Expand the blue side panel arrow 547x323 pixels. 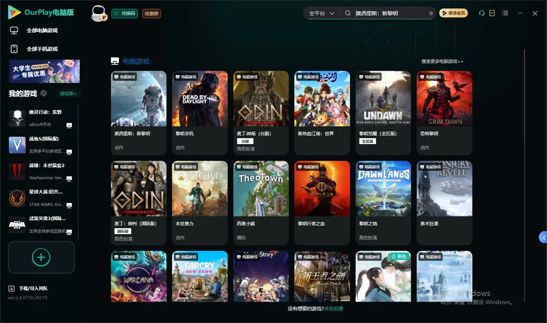click(x=543, y=237)
